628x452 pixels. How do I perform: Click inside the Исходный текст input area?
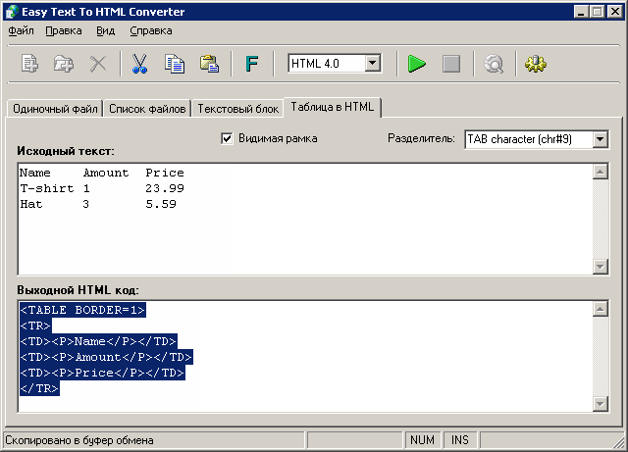point(305,219)
